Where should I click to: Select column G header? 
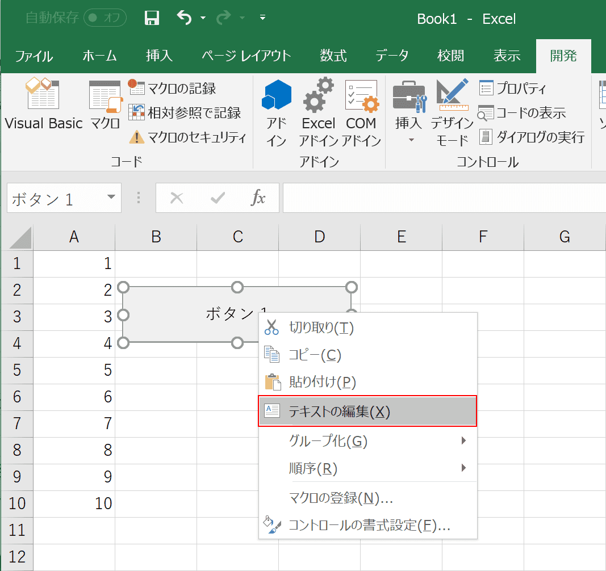[x=565, y=237]
